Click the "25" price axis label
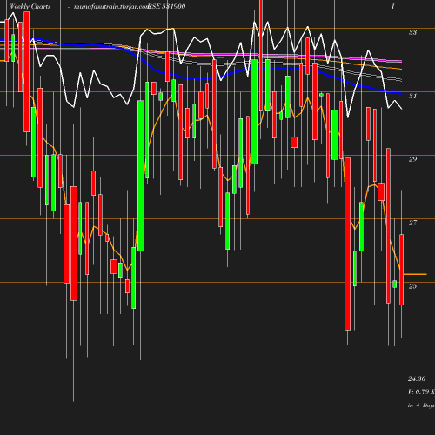The height and width of the screenshot is (435, 435). (412, 286)
